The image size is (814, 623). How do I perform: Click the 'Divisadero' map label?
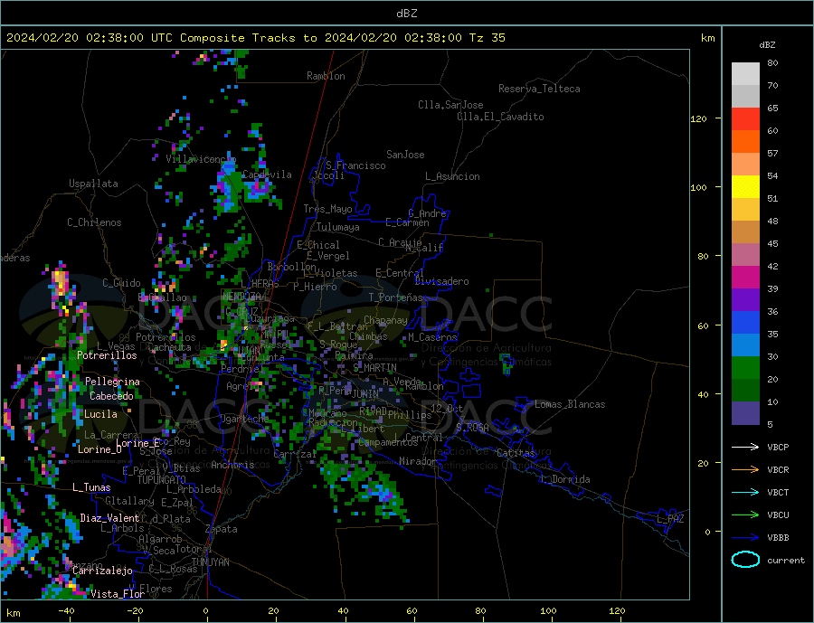[441, 281]
